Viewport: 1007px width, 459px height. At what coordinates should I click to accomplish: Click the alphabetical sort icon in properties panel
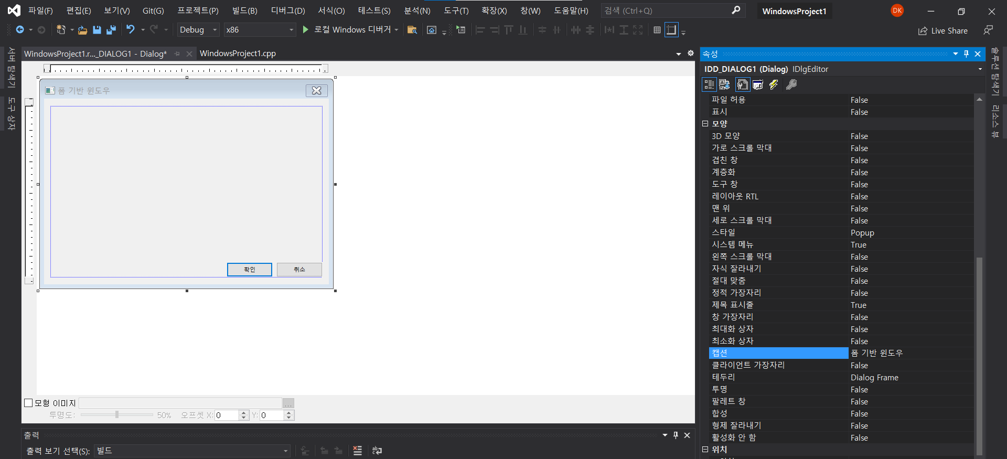coord(724,84)
